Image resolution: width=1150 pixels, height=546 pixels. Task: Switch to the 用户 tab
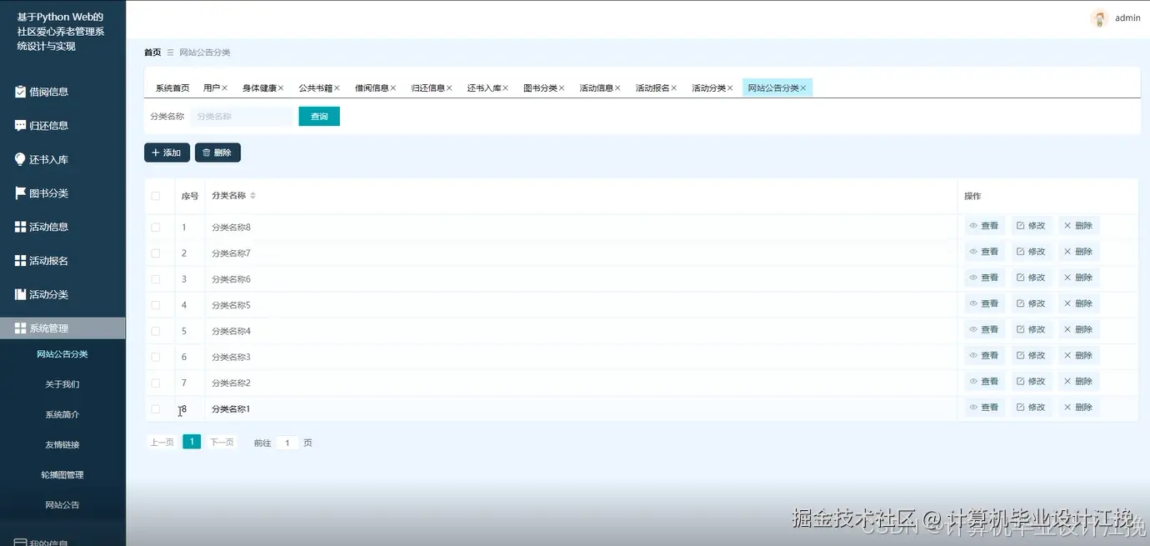(x=212, y=88)
